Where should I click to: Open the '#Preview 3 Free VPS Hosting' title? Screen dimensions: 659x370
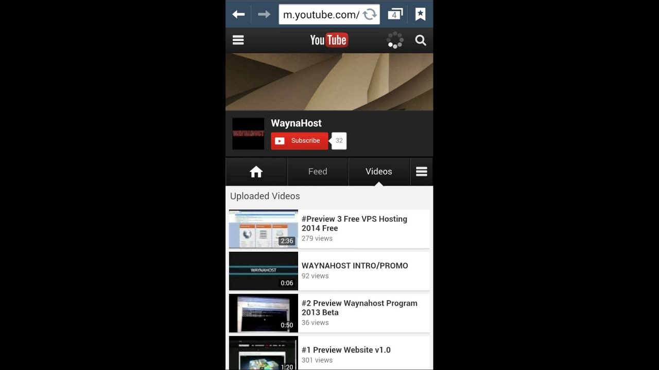[x=354, y=224]
